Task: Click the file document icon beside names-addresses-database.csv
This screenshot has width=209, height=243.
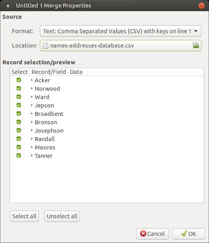Action: [x=45, y=46]
